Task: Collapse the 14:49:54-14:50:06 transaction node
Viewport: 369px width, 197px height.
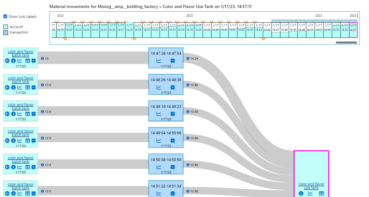Action: [x=173, y=140]
